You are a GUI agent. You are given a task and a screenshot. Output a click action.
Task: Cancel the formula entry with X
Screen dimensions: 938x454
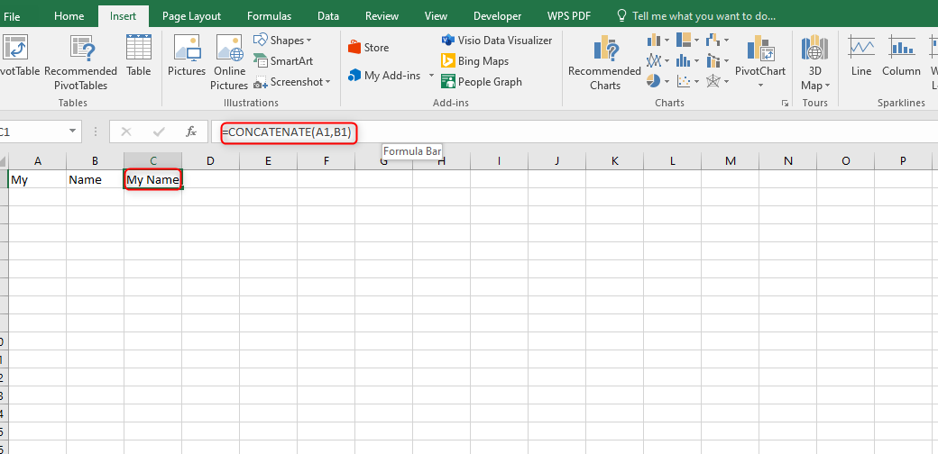[126, 132]
